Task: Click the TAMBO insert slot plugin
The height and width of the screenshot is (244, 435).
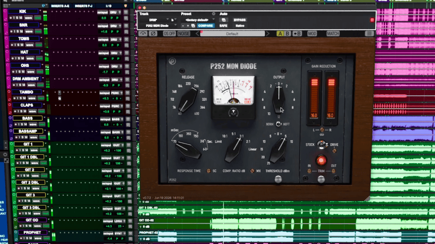Action: [x=59, y=92]
